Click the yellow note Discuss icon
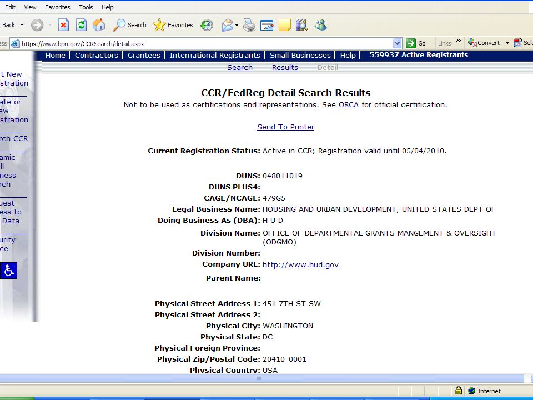The image size is (533, 400). pyautogui.click(x=284, y=25)
